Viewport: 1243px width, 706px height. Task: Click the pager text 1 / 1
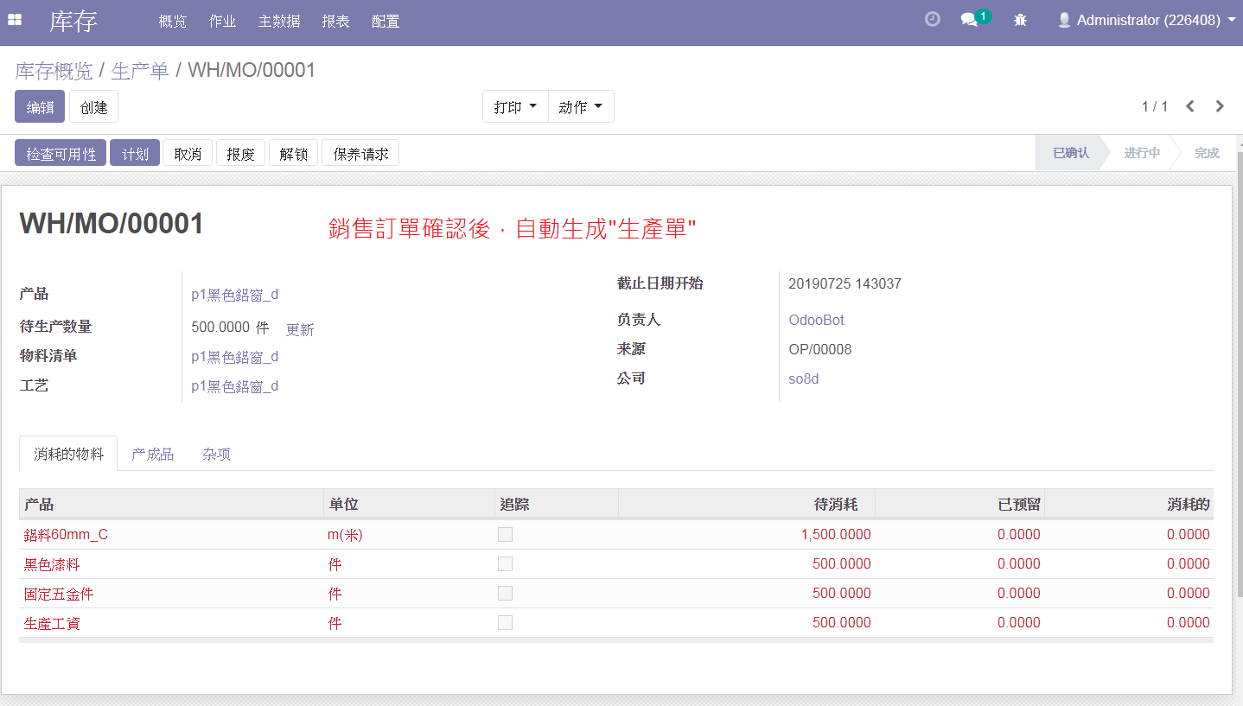tap(1155, 107)
